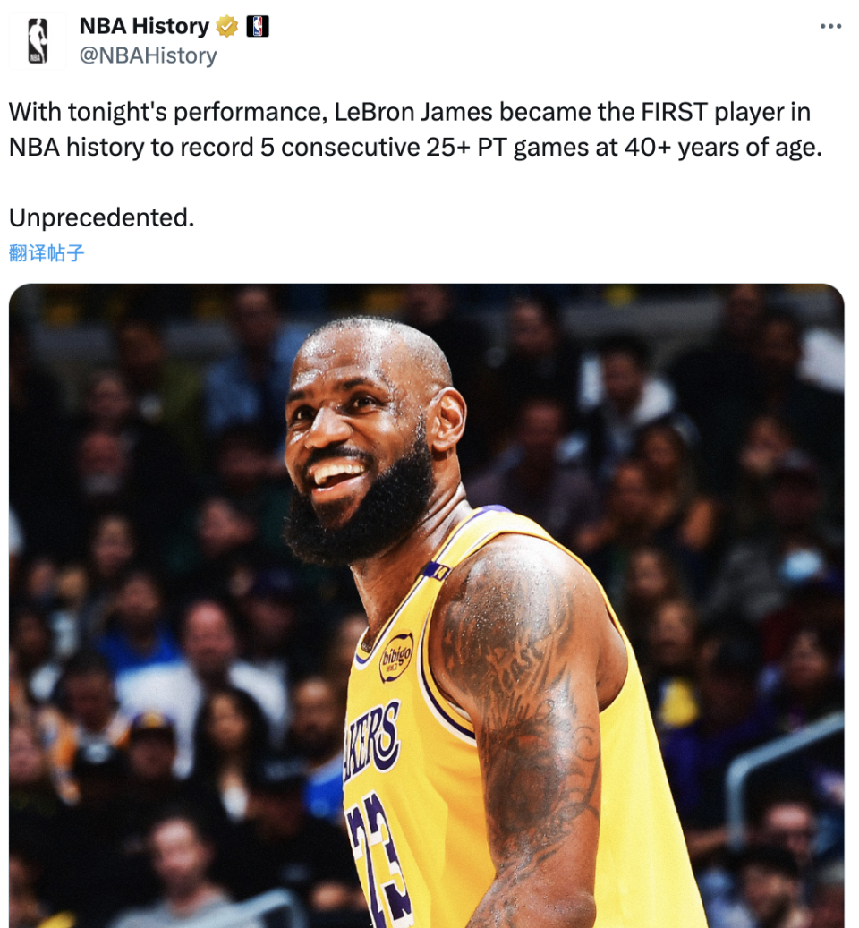Click the 翻译帖子 translate post link
859x928 pixels.
[x=47, y=252]
